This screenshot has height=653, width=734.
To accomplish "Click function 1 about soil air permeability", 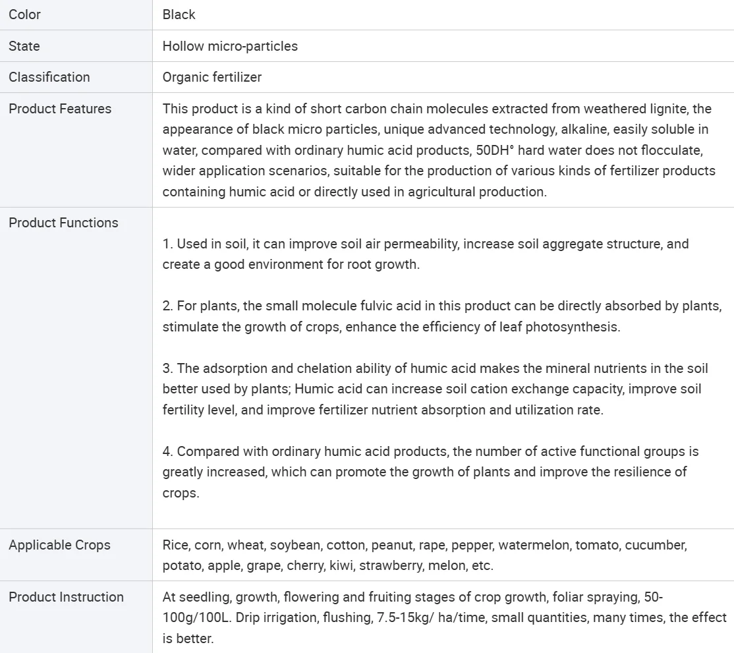I will pos(426,254).
